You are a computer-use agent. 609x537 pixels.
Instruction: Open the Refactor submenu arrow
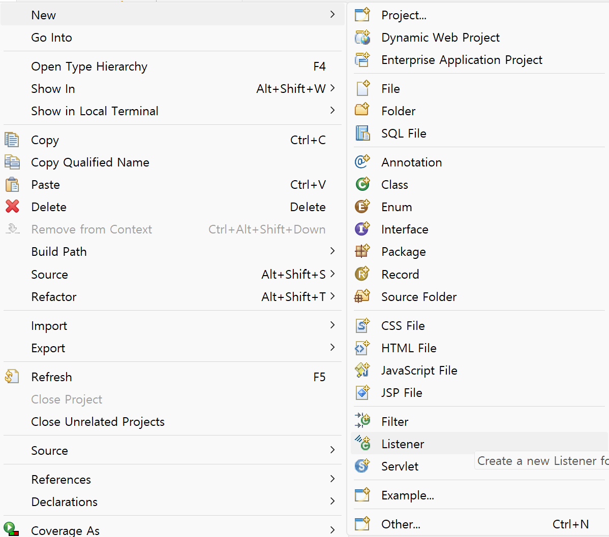coord(332,296)
